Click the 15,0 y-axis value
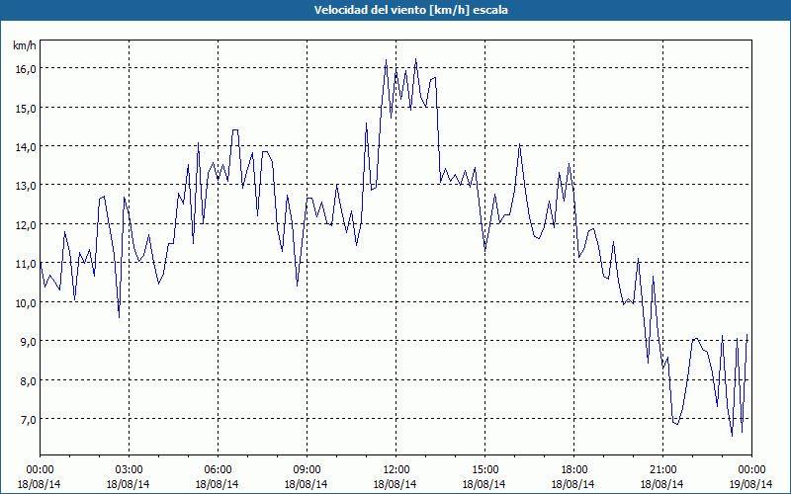Screen dimensions: 791x494 click(x=26, y=109)
